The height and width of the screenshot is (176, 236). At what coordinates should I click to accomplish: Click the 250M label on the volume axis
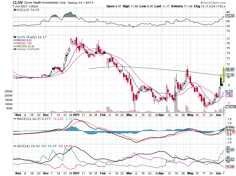point(8,91)
